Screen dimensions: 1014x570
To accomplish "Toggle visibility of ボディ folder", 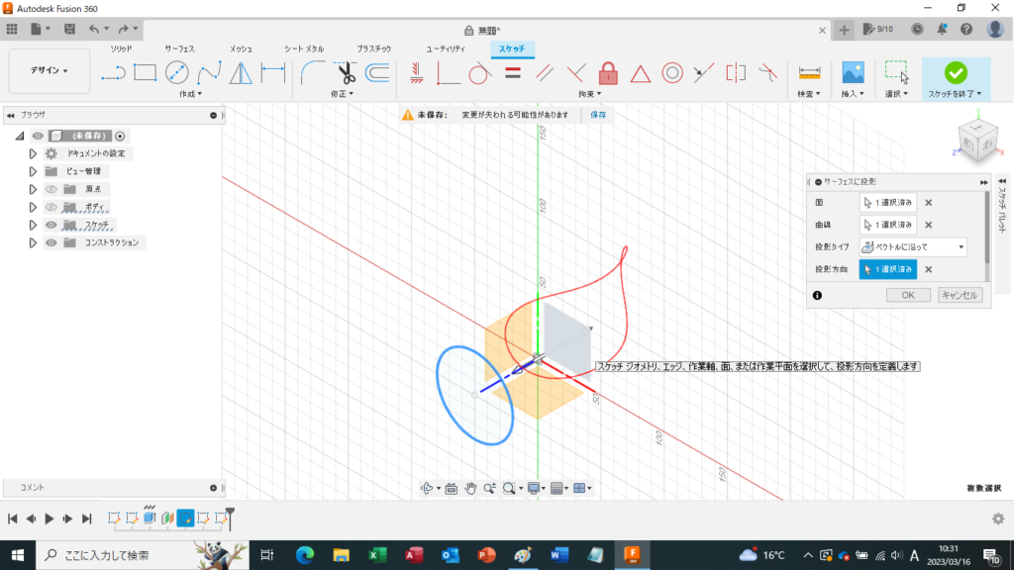I will pos(51,207).
